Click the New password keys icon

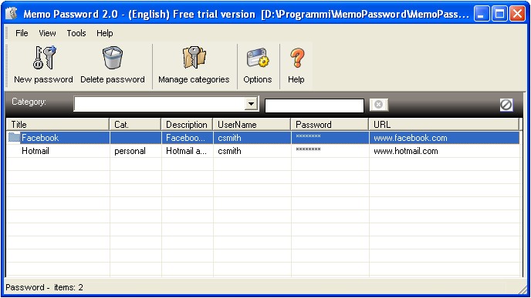pos(44,58)
